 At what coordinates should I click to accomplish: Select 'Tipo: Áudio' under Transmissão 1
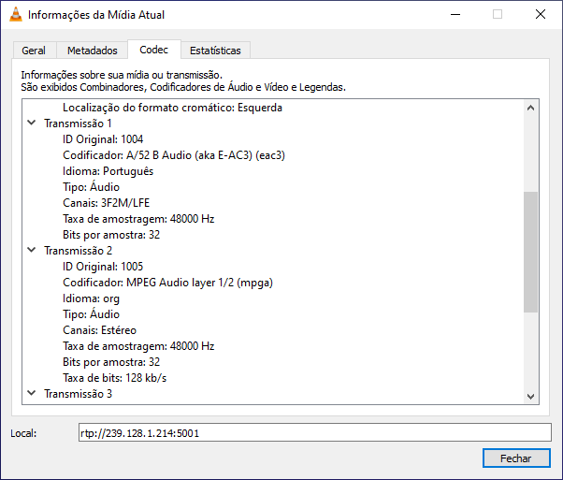(92, 187)
